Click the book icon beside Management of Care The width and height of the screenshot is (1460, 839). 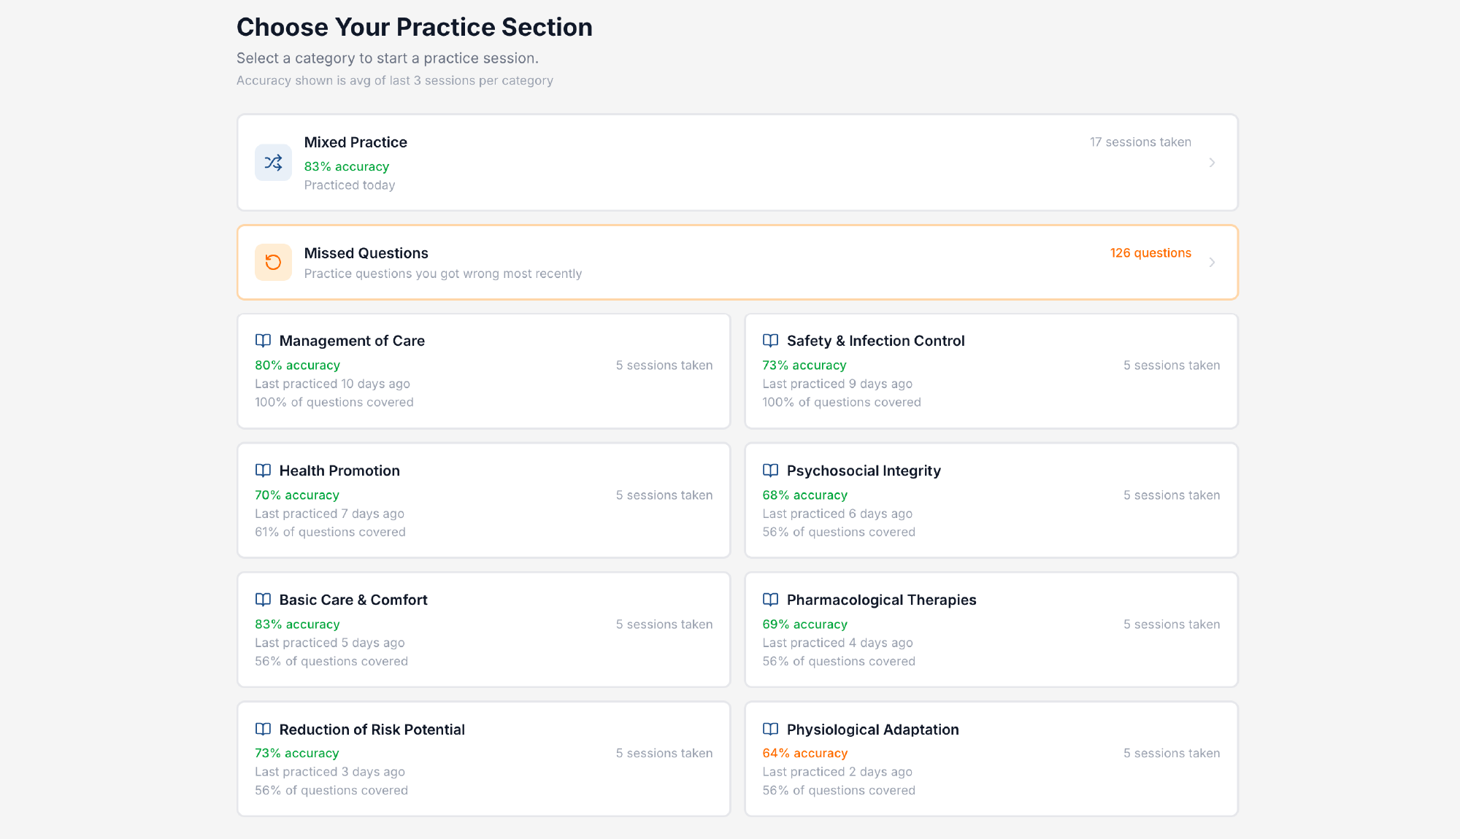tap(263, 341)
